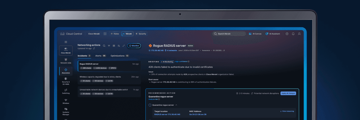The image size is (360, 120).
Task: Open MAC address 0a:35:23:38:aw:38 link
Action: pos(198,114)
